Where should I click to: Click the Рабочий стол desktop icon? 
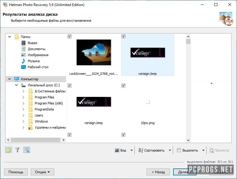tap(24, 67)
